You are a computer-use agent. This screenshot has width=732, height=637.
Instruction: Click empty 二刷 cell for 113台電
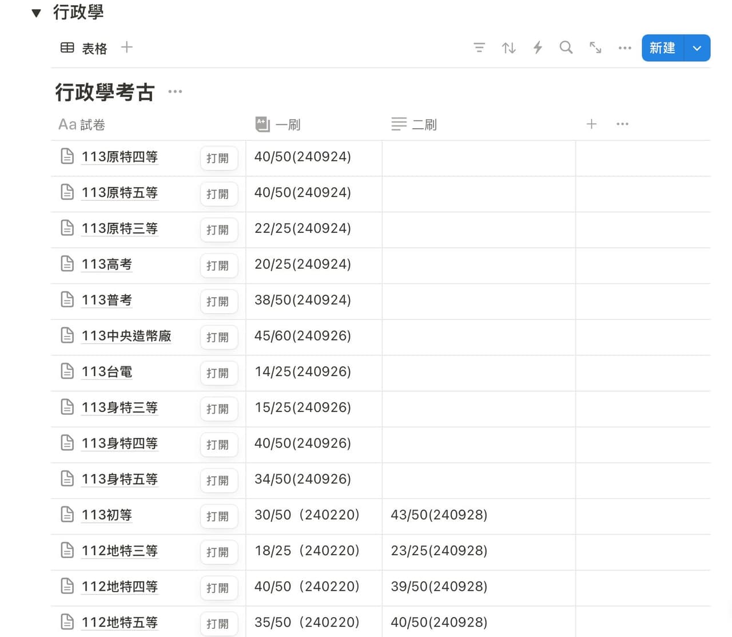(479, 373)
